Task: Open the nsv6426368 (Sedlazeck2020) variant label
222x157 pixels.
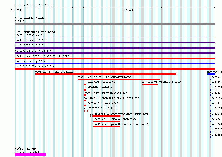Action: (34, 66)
